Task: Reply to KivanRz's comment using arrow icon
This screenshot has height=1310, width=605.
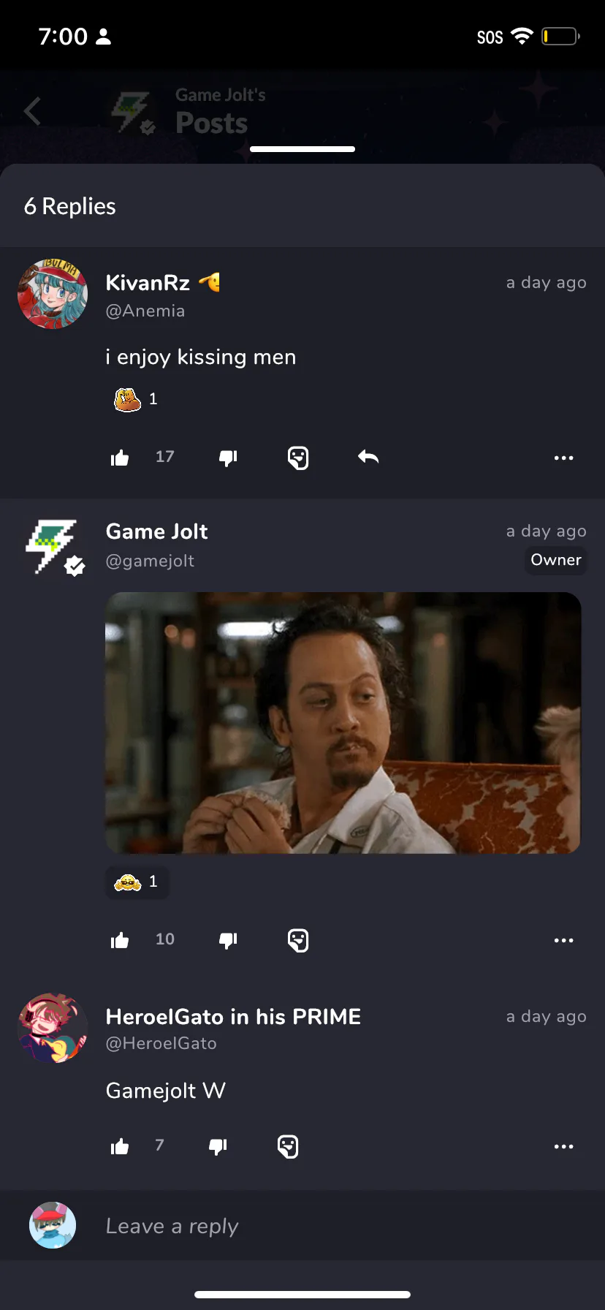Action: point(368,458)
